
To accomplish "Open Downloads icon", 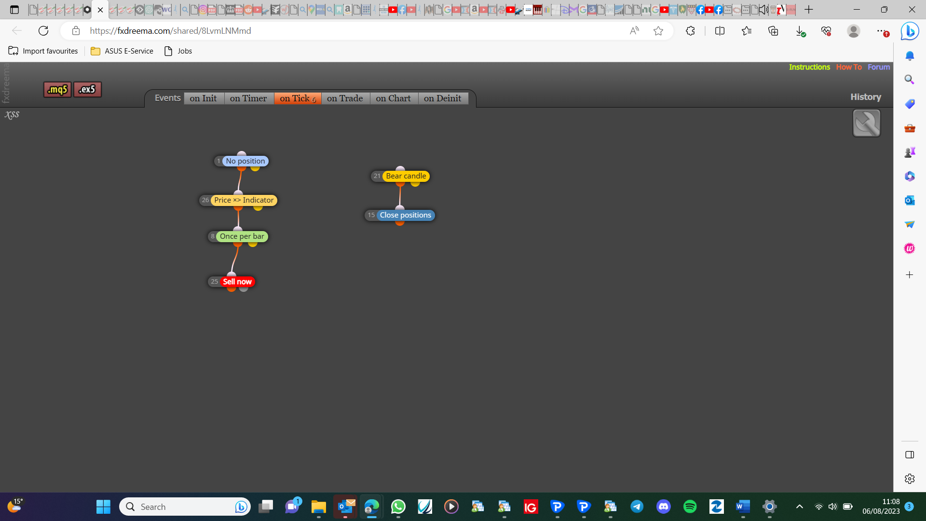I will (x=800, y=31).
